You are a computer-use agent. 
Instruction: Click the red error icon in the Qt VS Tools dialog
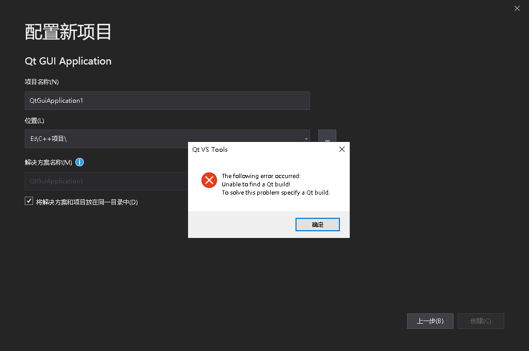(209, 180)
